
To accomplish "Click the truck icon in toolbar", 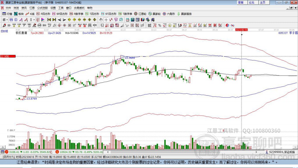I will (x=152, y=20).
